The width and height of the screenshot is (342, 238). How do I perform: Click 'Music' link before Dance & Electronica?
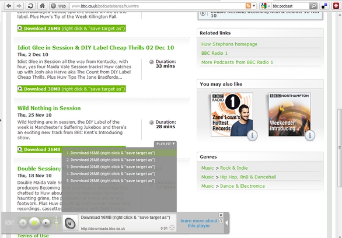207,186
